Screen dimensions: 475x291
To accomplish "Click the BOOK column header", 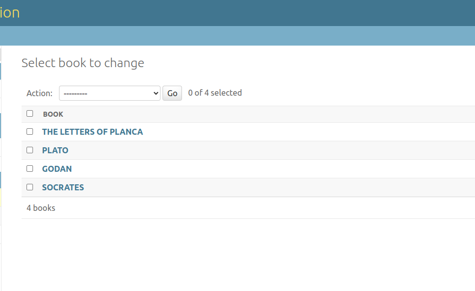I will (x=53, y=115).
